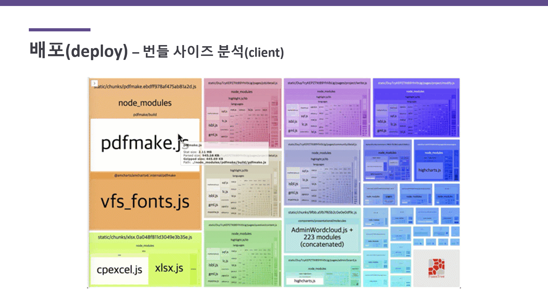Click the @amcharts/amcharts4 pdfmake folder label
This screenshot has width=548, height=308.
[x=145, y=175]
